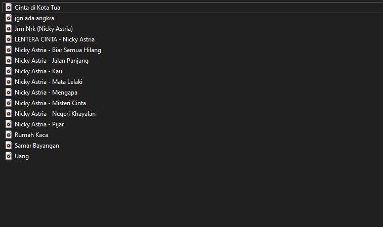This screenshot has height=227, width=383.
Task: Click the icon beside Jrm Nrk (Nicky Astria)
Action: coord(8,29)
